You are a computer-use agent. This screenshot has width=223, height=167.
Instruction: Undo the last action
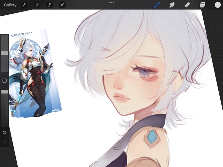click(x=5, y=132)
